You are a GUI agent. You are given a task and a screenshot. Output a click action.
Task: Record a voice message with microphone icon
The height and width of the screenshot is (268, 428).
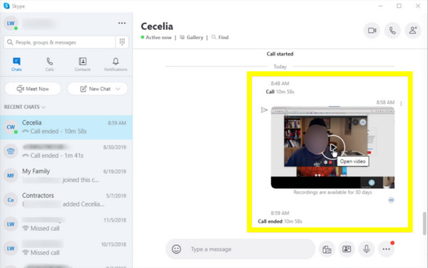coord(367,249)
